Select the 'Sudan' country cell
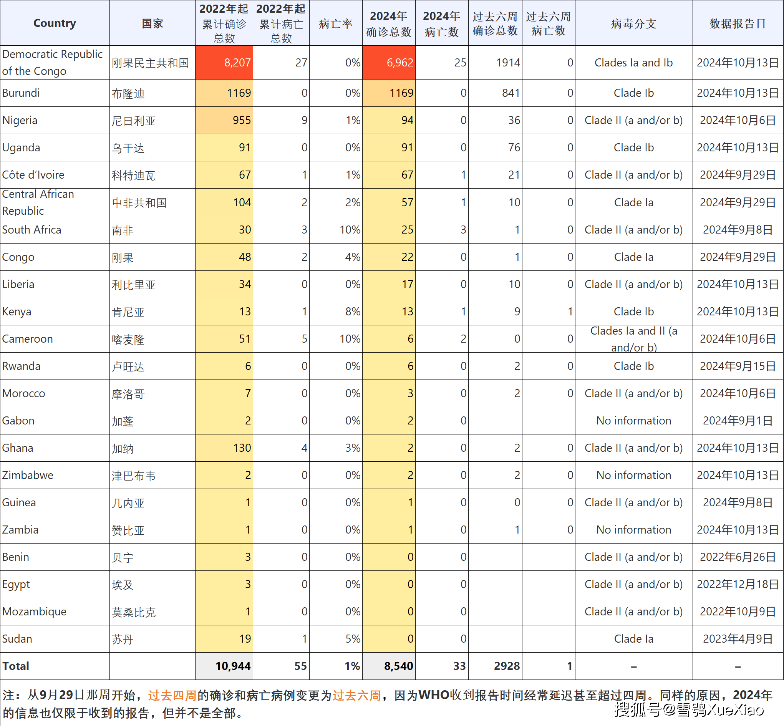 click(x=55, y=639)
